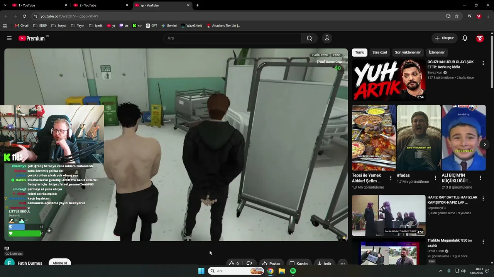This screenshot has height=277, width=494.
Task: Open options for ALİ BİÇİM'İN short
Action: [480, 178]
